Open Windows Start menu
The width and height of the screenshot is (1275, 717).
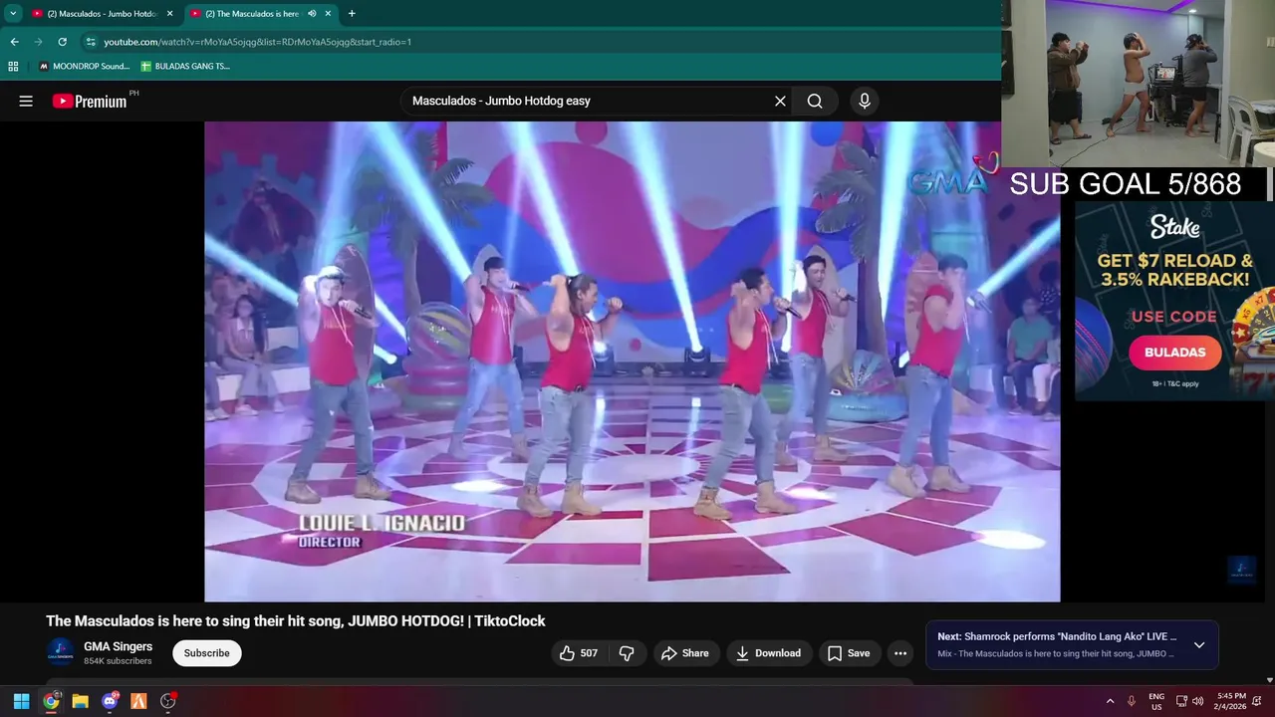21,701
